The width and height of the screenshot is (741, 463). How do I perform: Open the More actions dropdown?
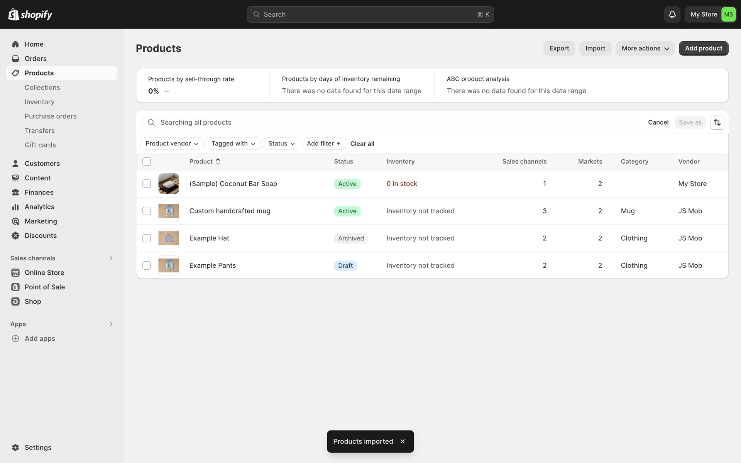tap(645, 48)
